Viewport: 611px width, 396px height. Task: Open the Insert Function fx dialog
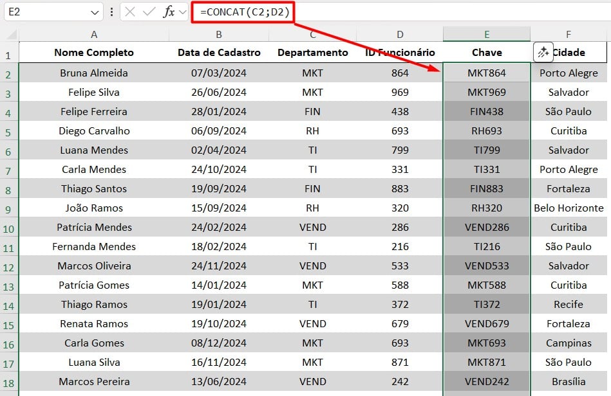point(169,12)
